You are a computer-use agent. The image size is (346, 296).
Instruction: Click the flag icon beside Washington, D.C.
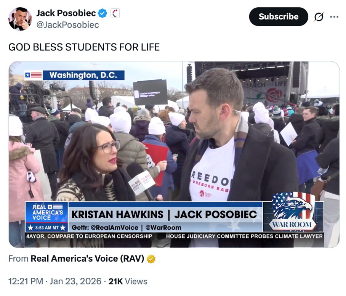(34, 75)
